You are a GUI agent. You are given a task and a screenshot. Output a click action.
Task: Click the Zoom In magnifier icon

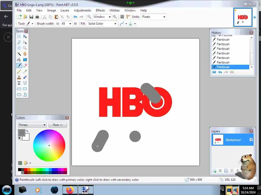click(115, 17)
